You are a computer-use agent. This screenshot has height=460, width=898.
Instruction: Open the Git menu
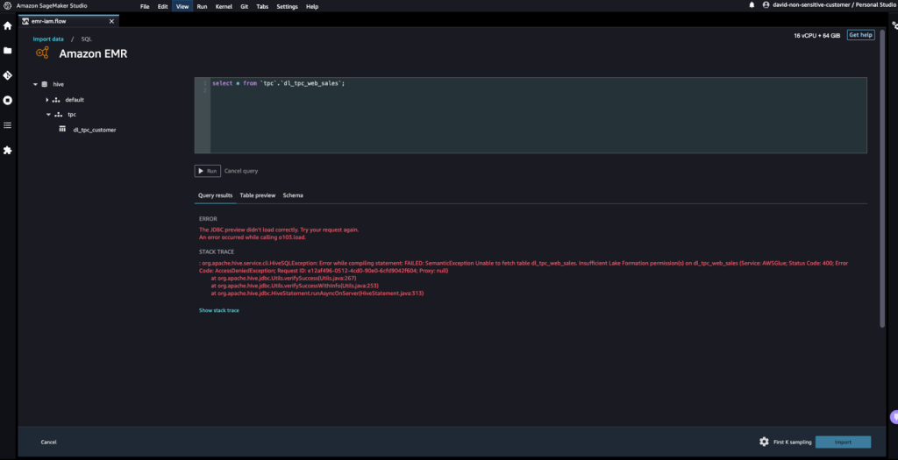pos(244,6)
